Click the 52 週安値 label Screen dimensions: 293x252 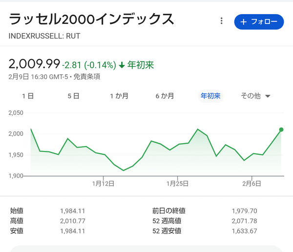[167, 231]
